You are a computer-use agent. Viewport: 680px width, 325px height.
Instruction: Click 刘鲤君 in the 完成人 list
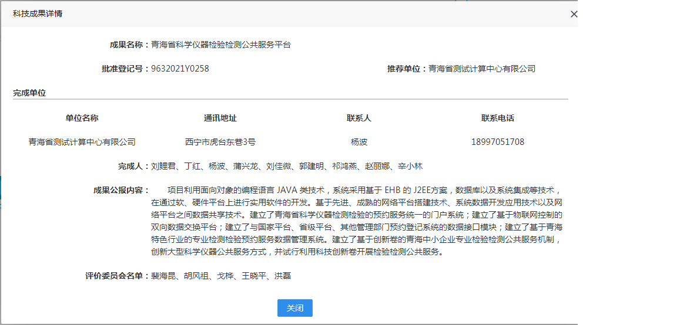click(x=163, y=167)
